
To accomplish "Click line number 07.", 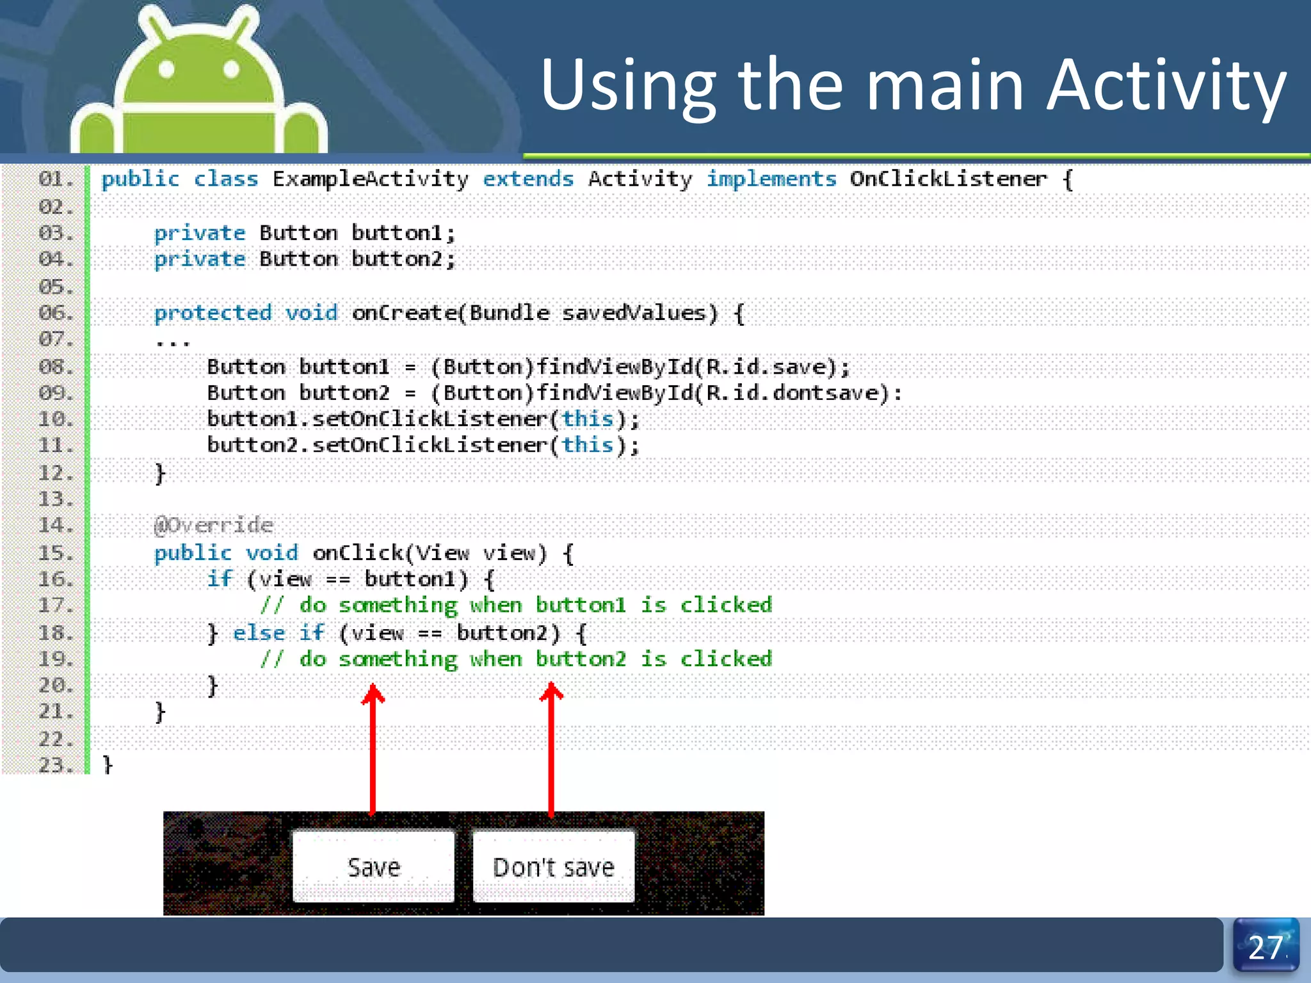I will (x=56, y=339).
